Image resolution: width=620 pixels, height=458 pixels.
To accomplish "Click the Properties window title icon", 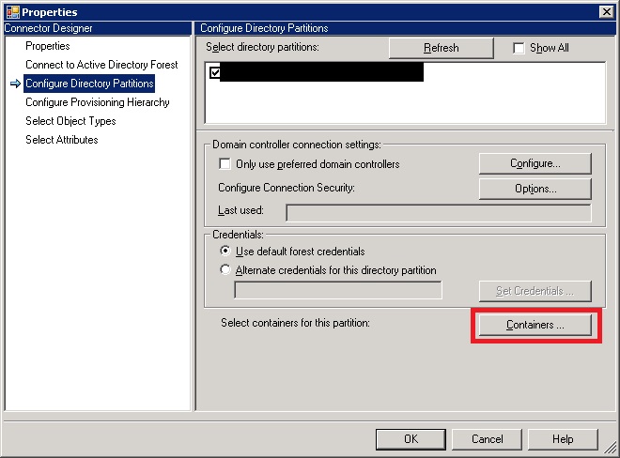I will tap(11, 11).
